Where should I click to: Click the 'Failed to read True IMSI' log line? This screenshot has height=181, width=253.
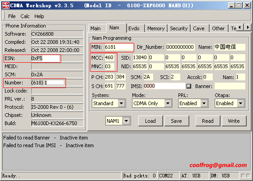click(48, 145)
